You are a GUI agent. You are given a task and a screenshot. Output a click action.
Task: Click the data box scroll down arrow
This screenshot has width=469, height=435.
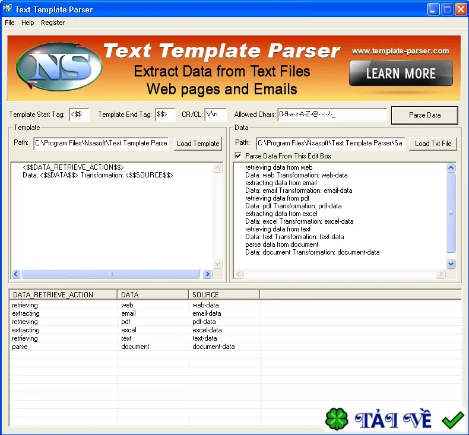tap(451, 263)
